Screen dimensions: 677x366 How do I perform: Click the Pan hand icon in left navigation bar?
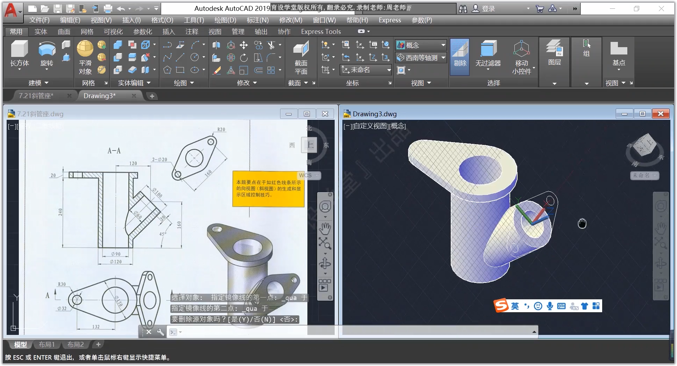coord(325,228)
